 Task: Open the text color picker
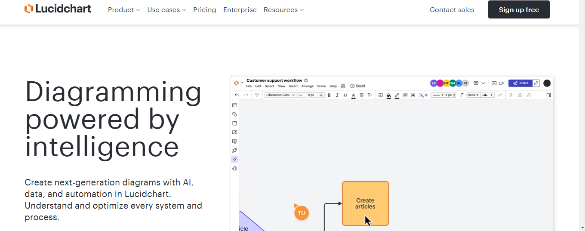coord(354,95)
